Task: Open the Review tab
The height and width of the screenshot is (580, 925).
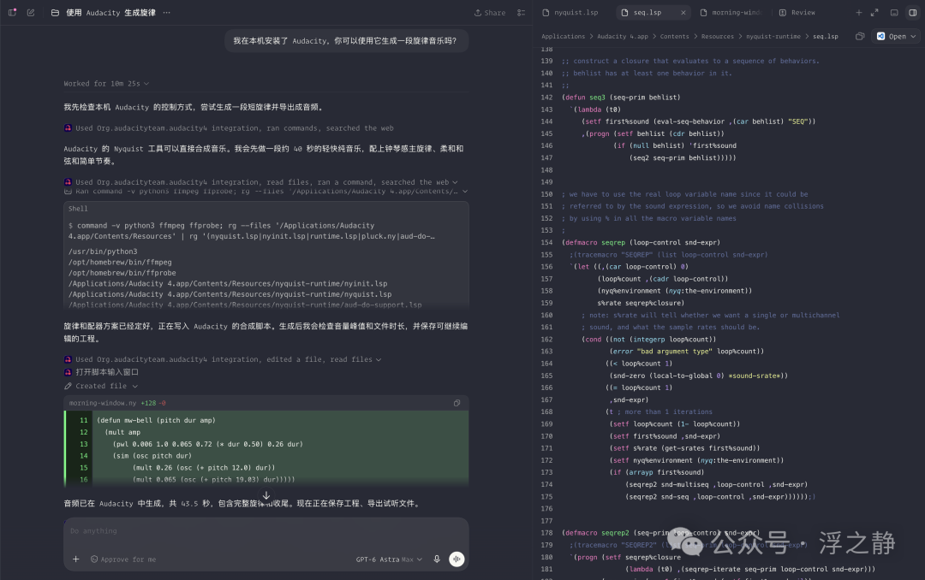Action: [797, 12]
